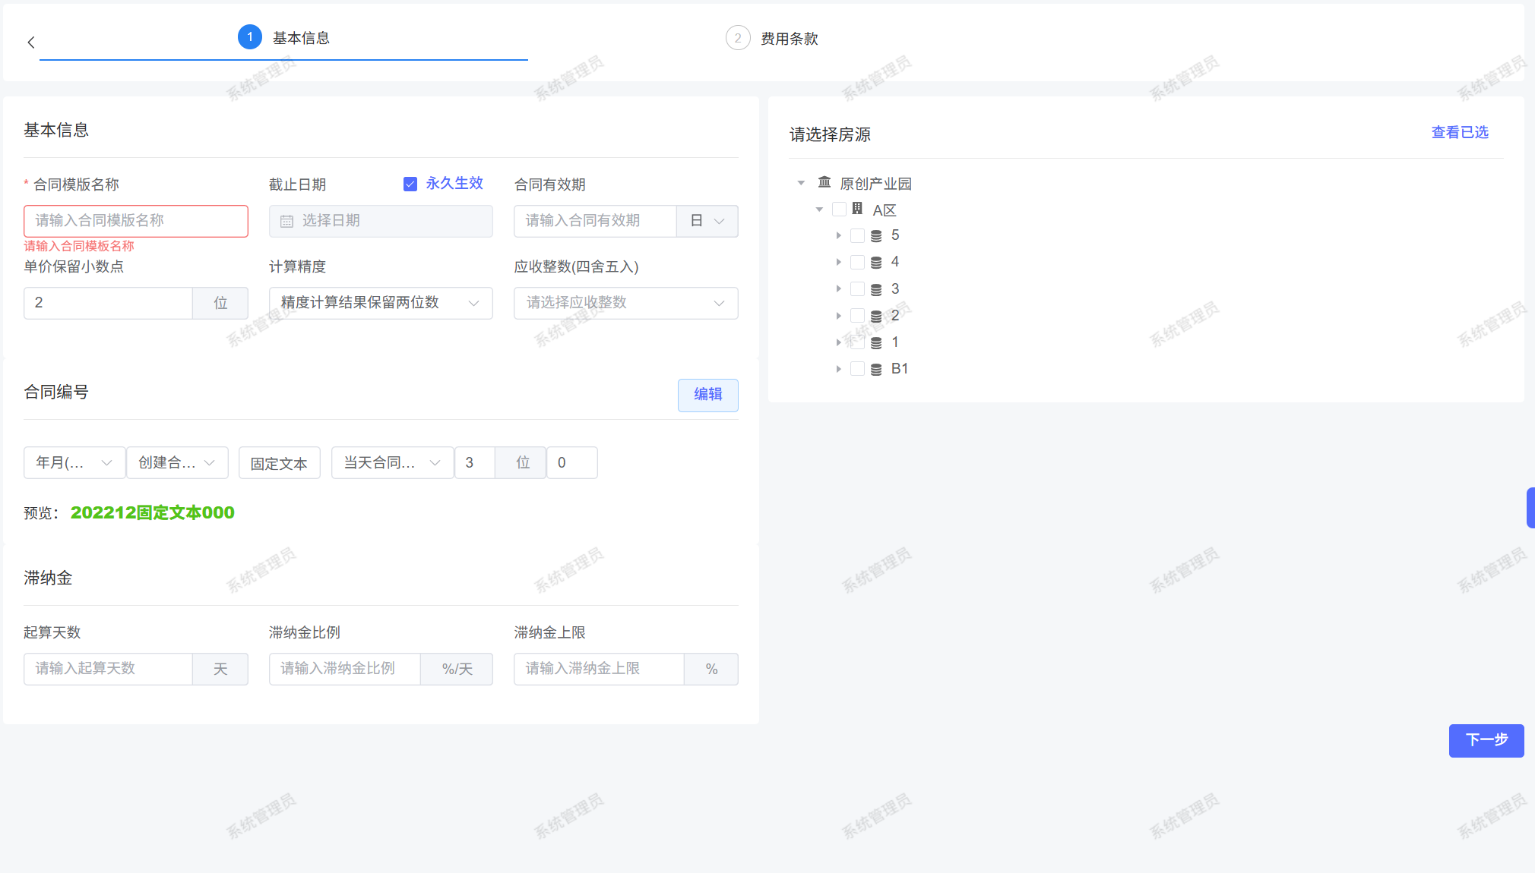1535x873 pixels.
Task: Click the floor 5 stack icon
Action: tap(876, 236)
